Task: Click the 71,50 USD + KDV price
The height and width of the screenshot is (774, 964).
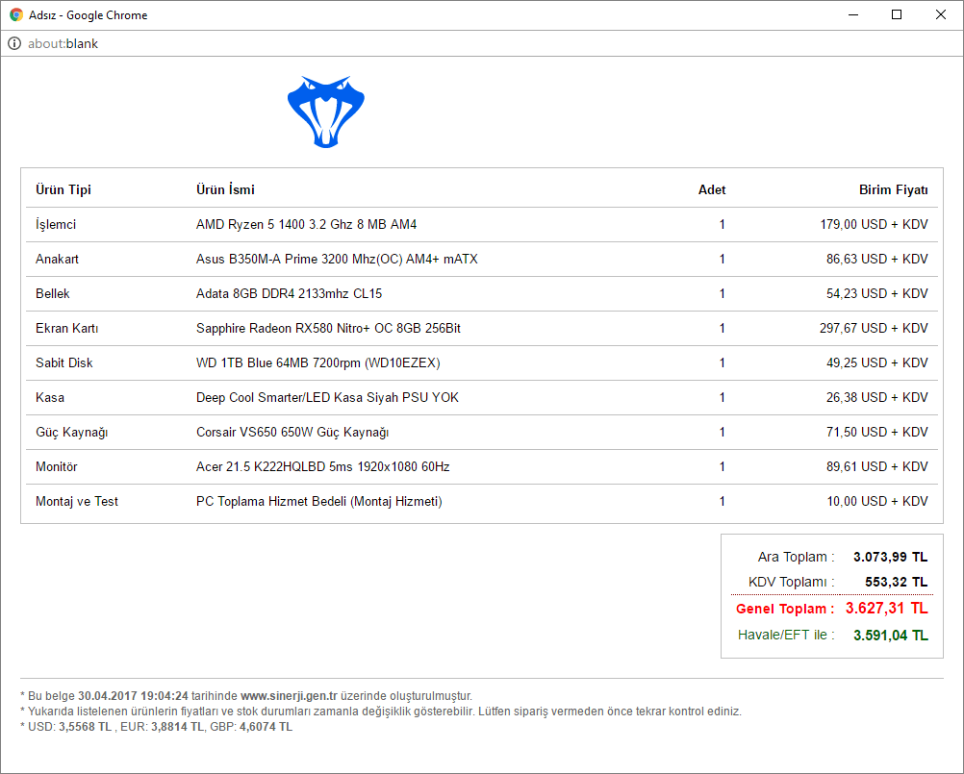Action: [x=877, y=432]
